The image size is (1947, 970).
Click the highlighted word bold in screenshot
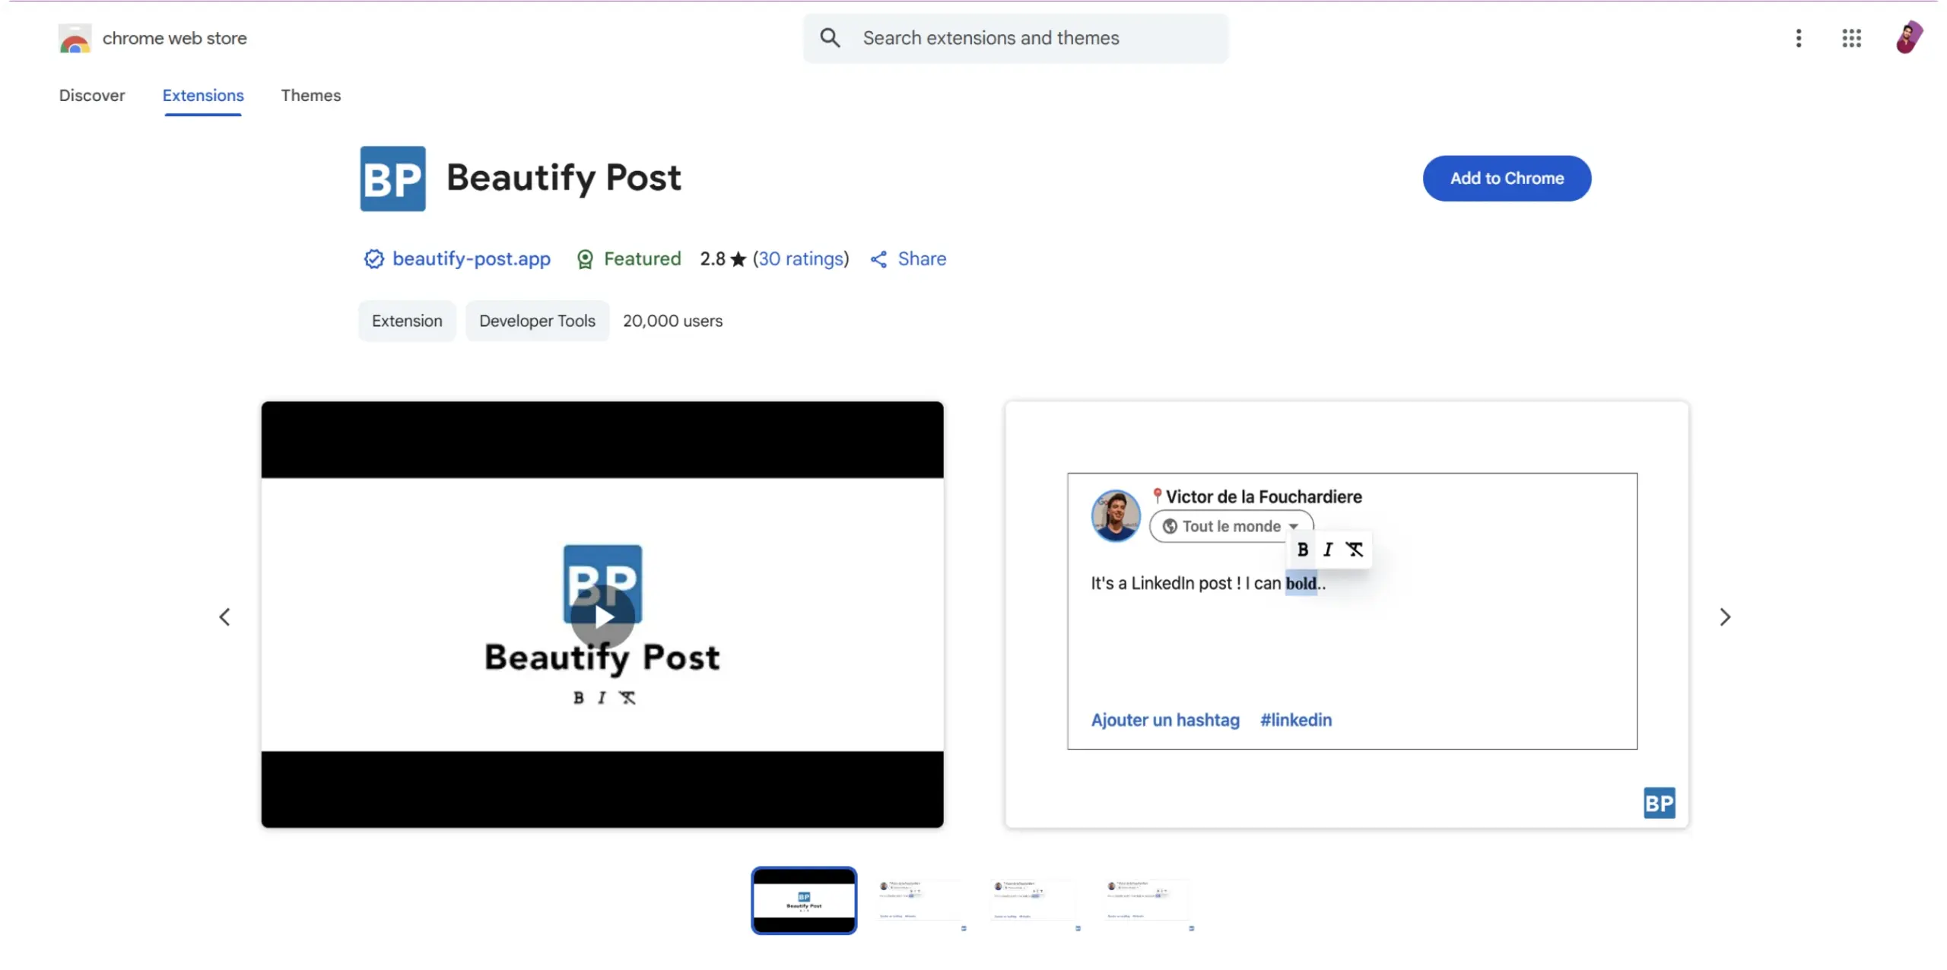click(1300, 583)
